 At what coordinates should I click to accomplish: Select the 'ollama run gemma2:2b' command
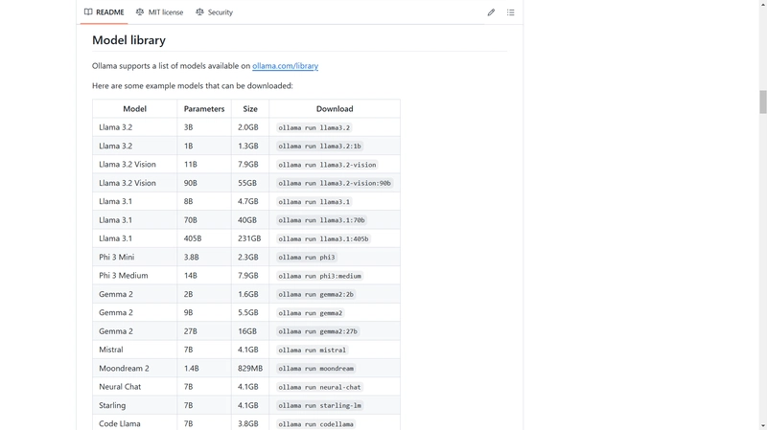point(316,295)
